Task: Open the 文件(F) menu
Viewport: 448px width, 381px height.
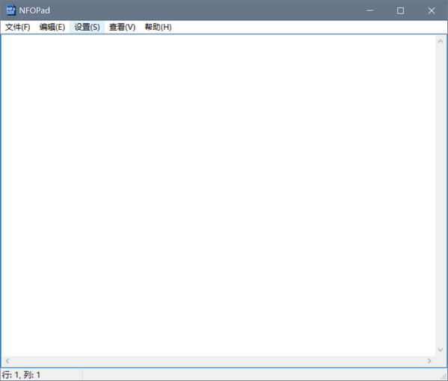Action: (x=17, y=27)
